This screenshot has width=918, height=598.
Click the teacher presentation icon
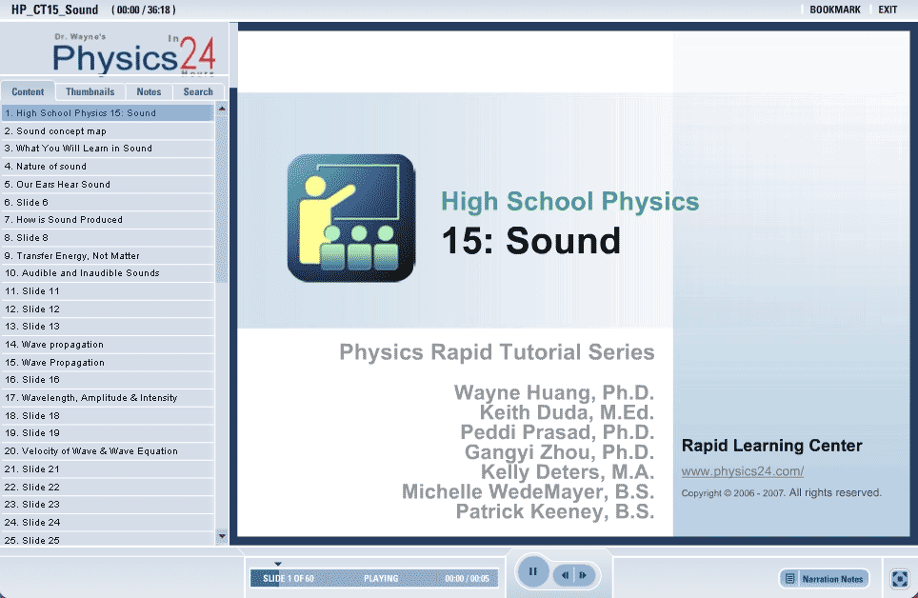tap(351, 218)
